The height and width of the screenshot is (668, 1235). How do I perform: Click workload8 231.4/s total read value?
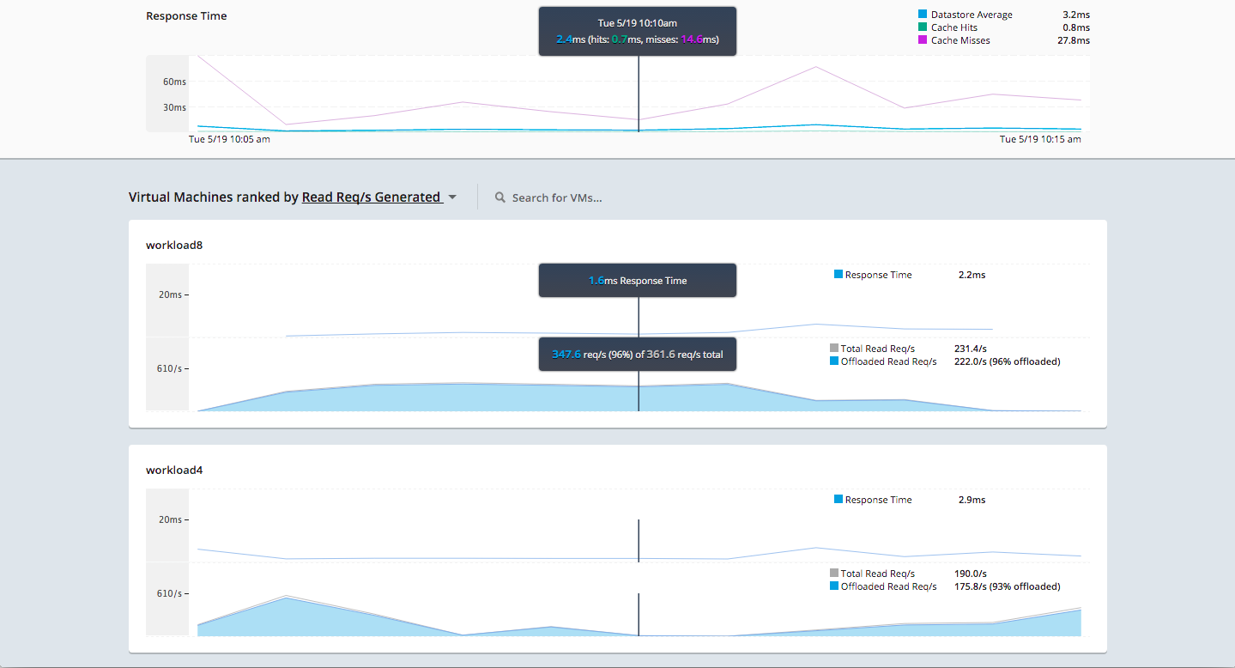click(x=971, y=349)
